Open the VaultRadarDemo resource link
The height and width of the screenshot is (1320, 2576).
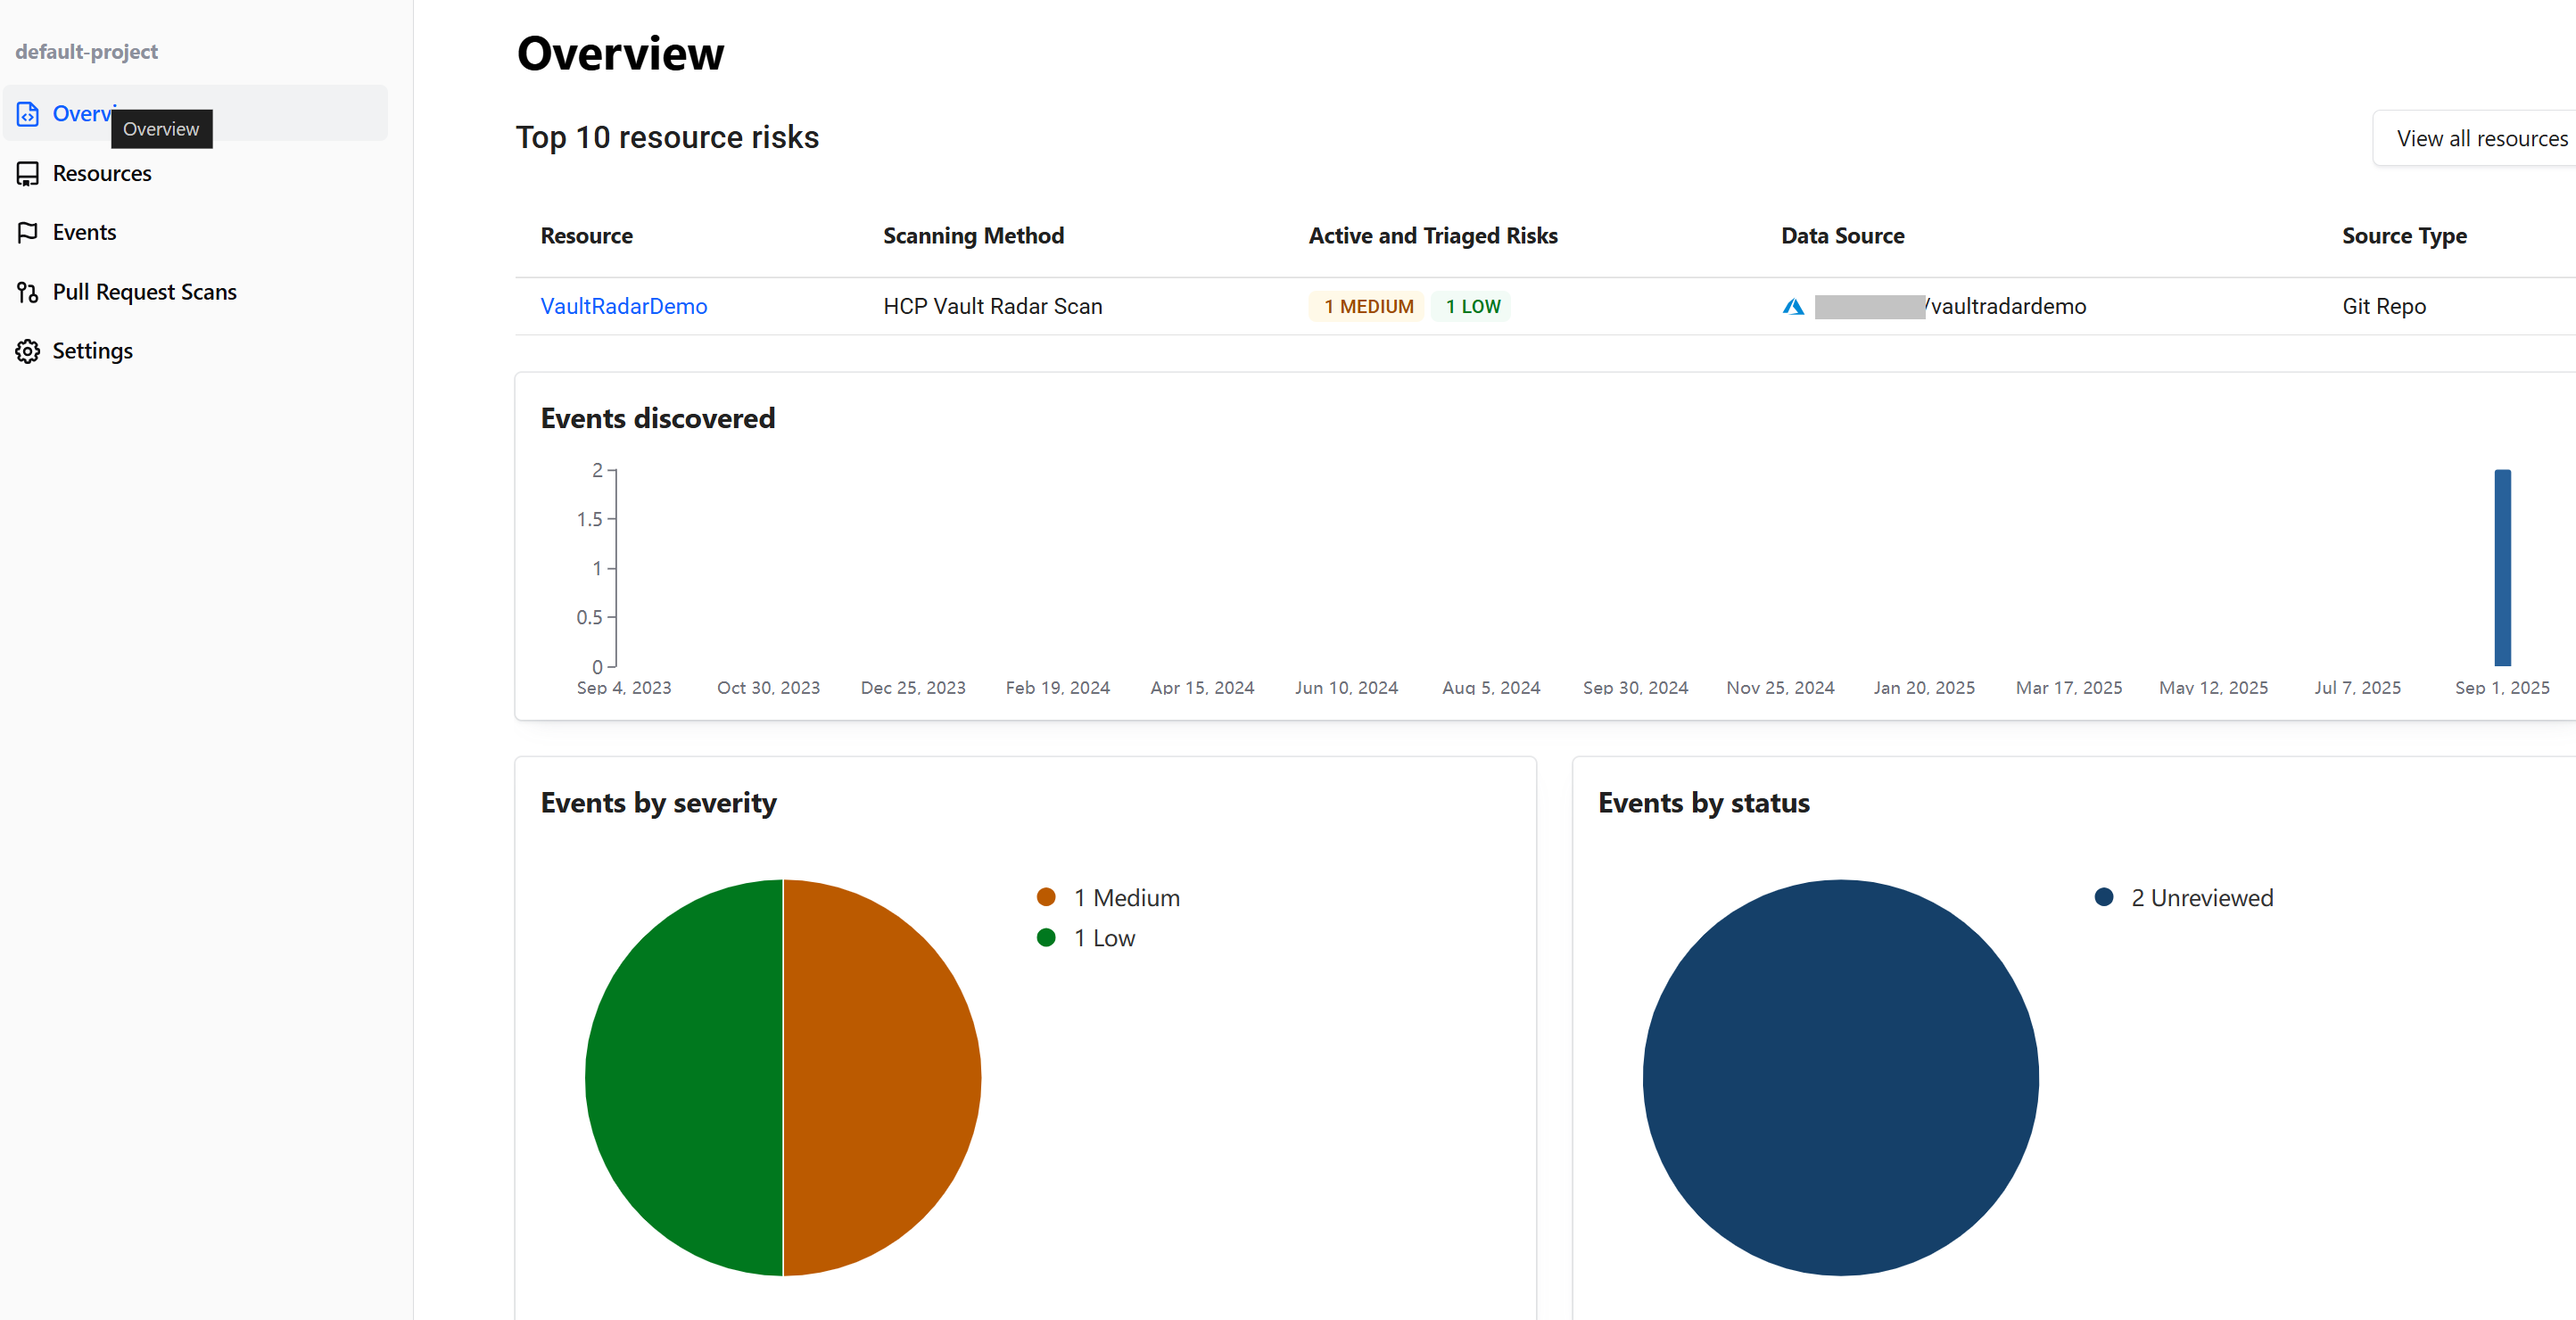(x=624, y=307)
